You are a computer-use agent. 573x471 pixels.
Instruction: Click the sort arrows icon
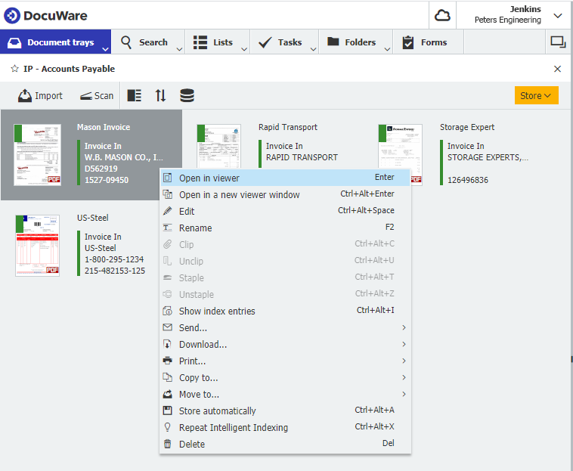click(160, 96)
